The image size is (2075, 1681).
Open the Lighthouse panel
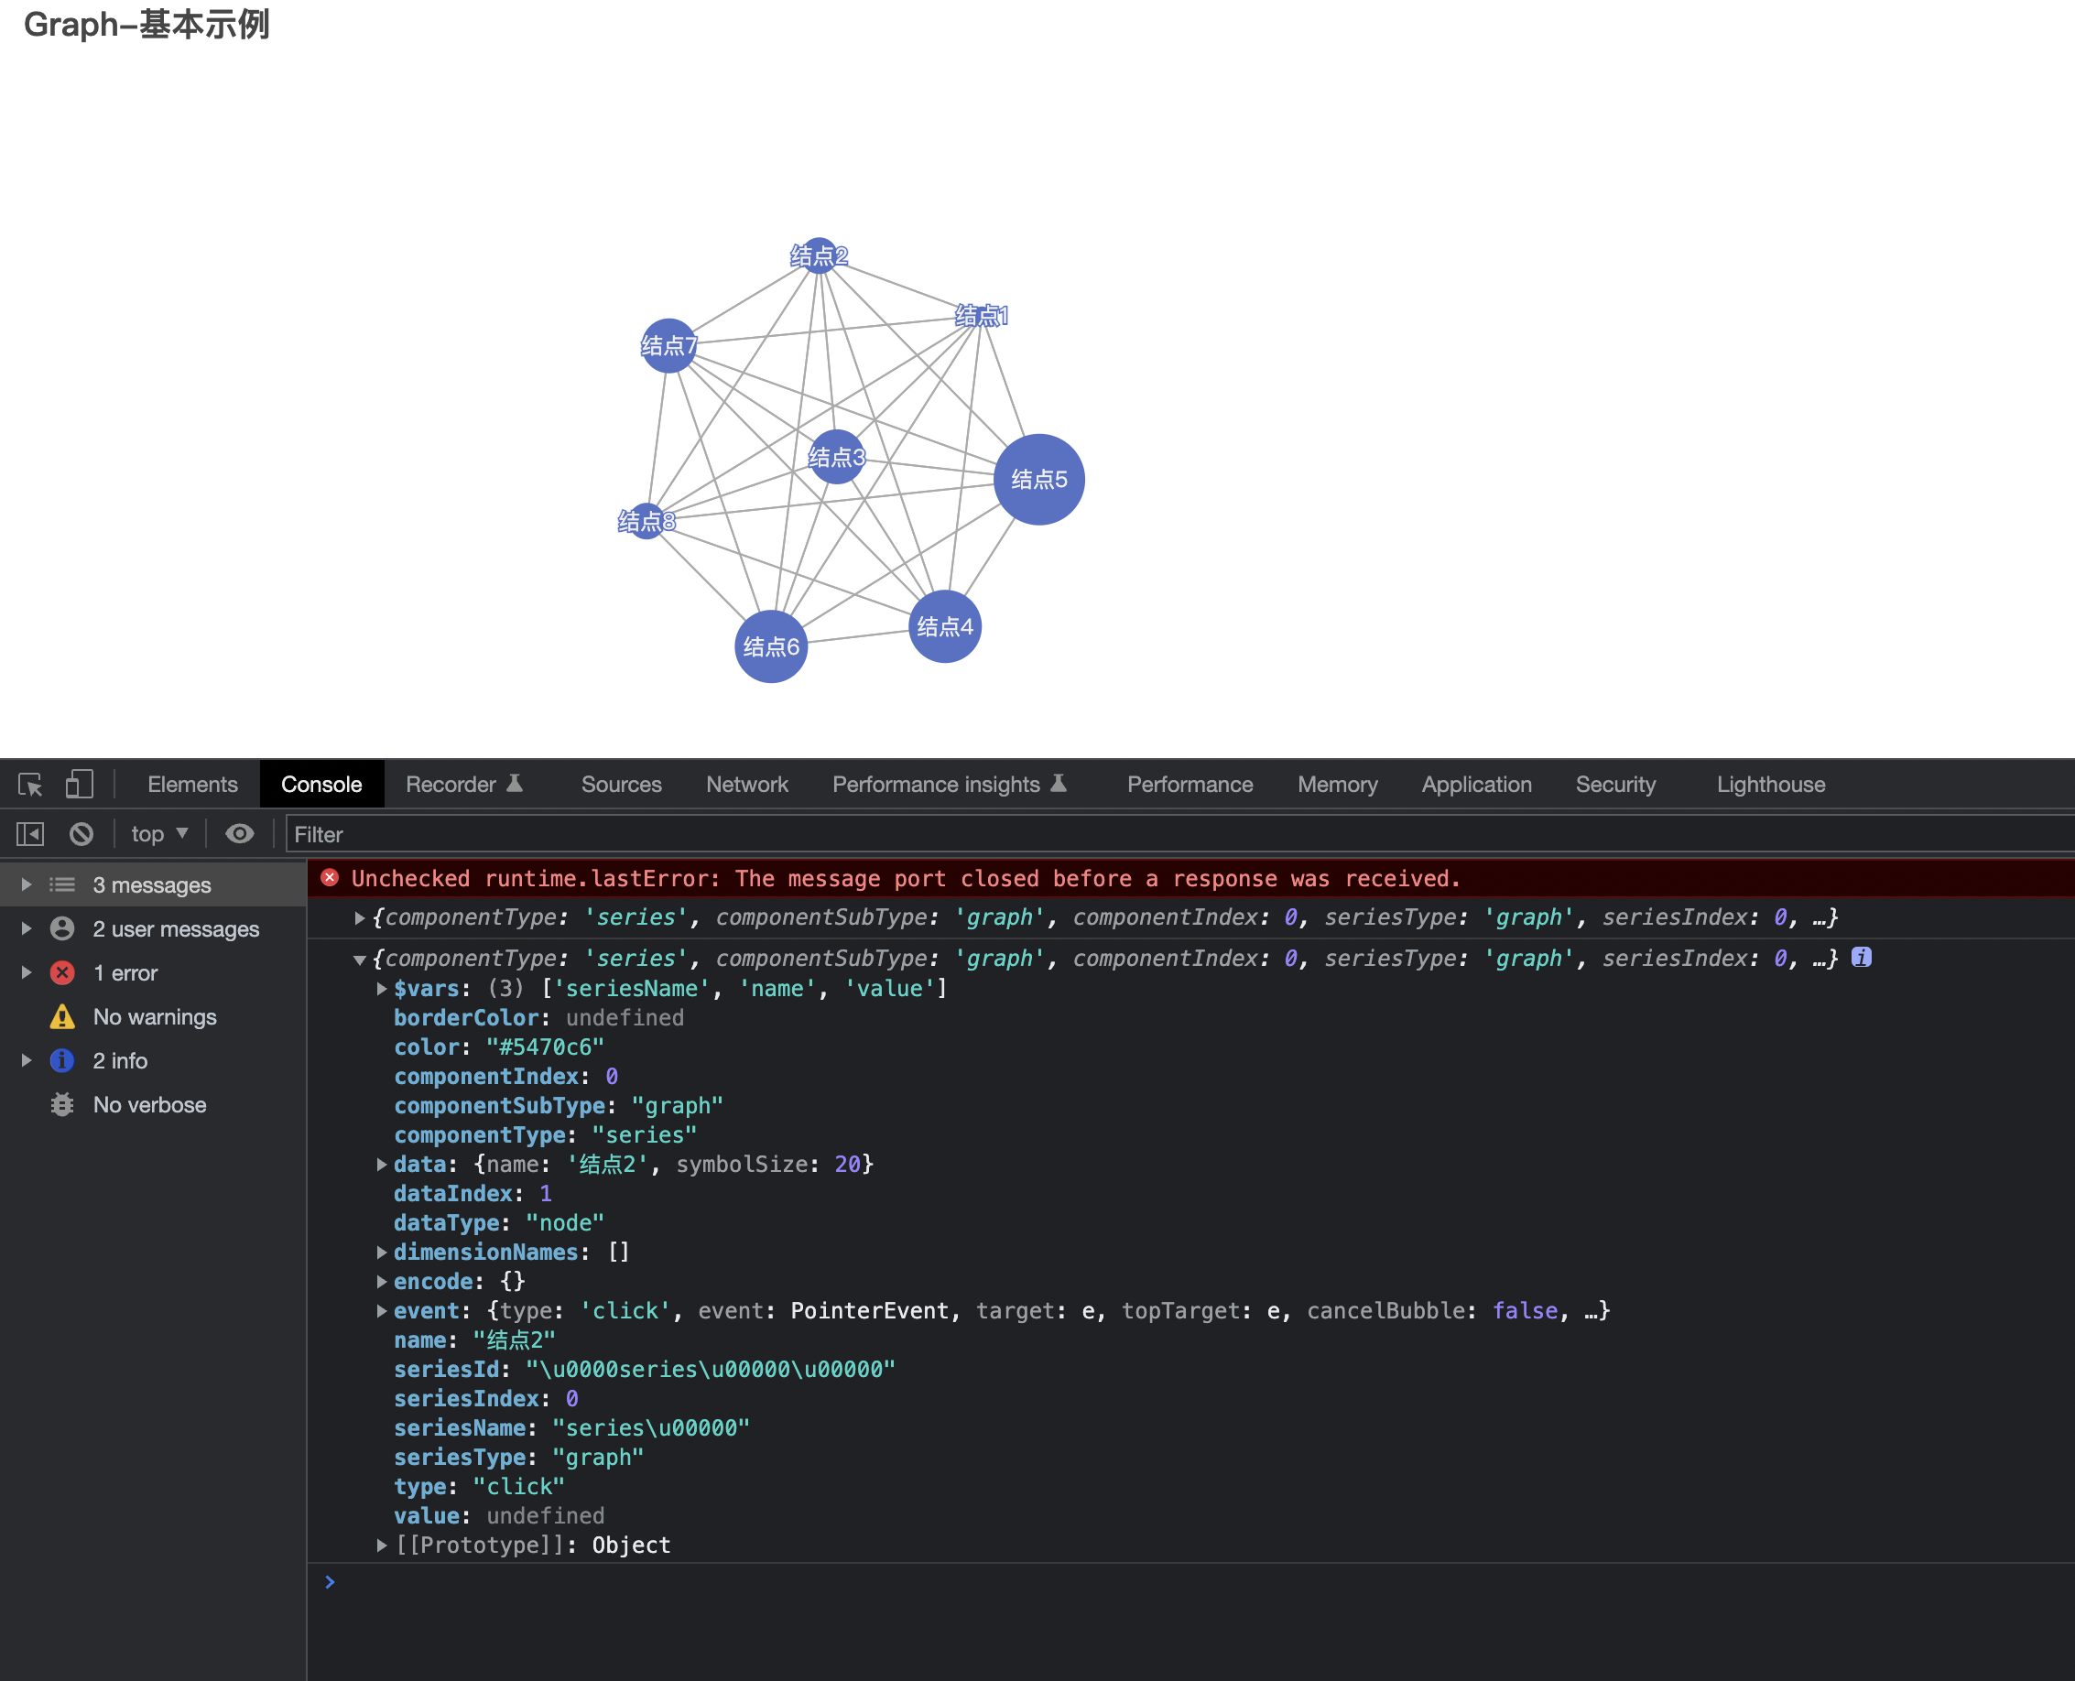(x=1770, y=785)
